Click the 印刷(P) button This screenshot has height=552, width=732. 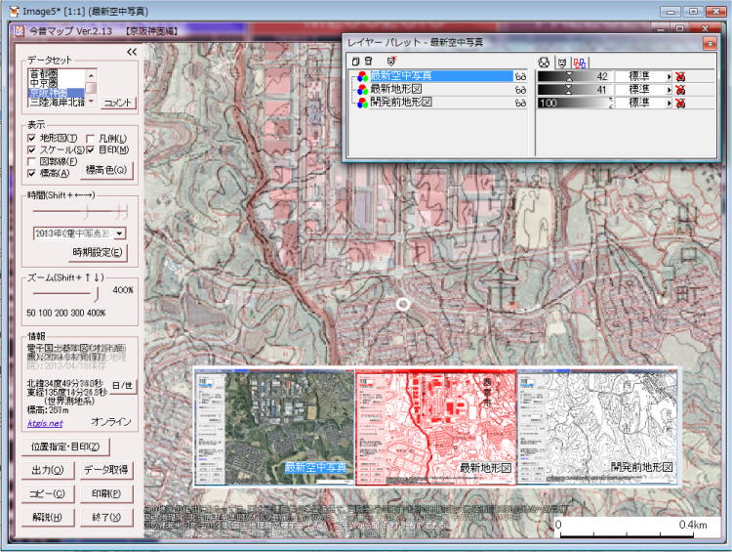tap(106, 493)
